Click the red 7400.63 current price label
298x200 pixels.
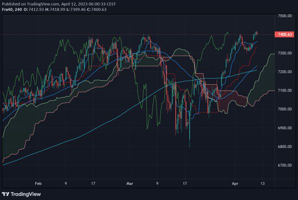pos(285,34)
